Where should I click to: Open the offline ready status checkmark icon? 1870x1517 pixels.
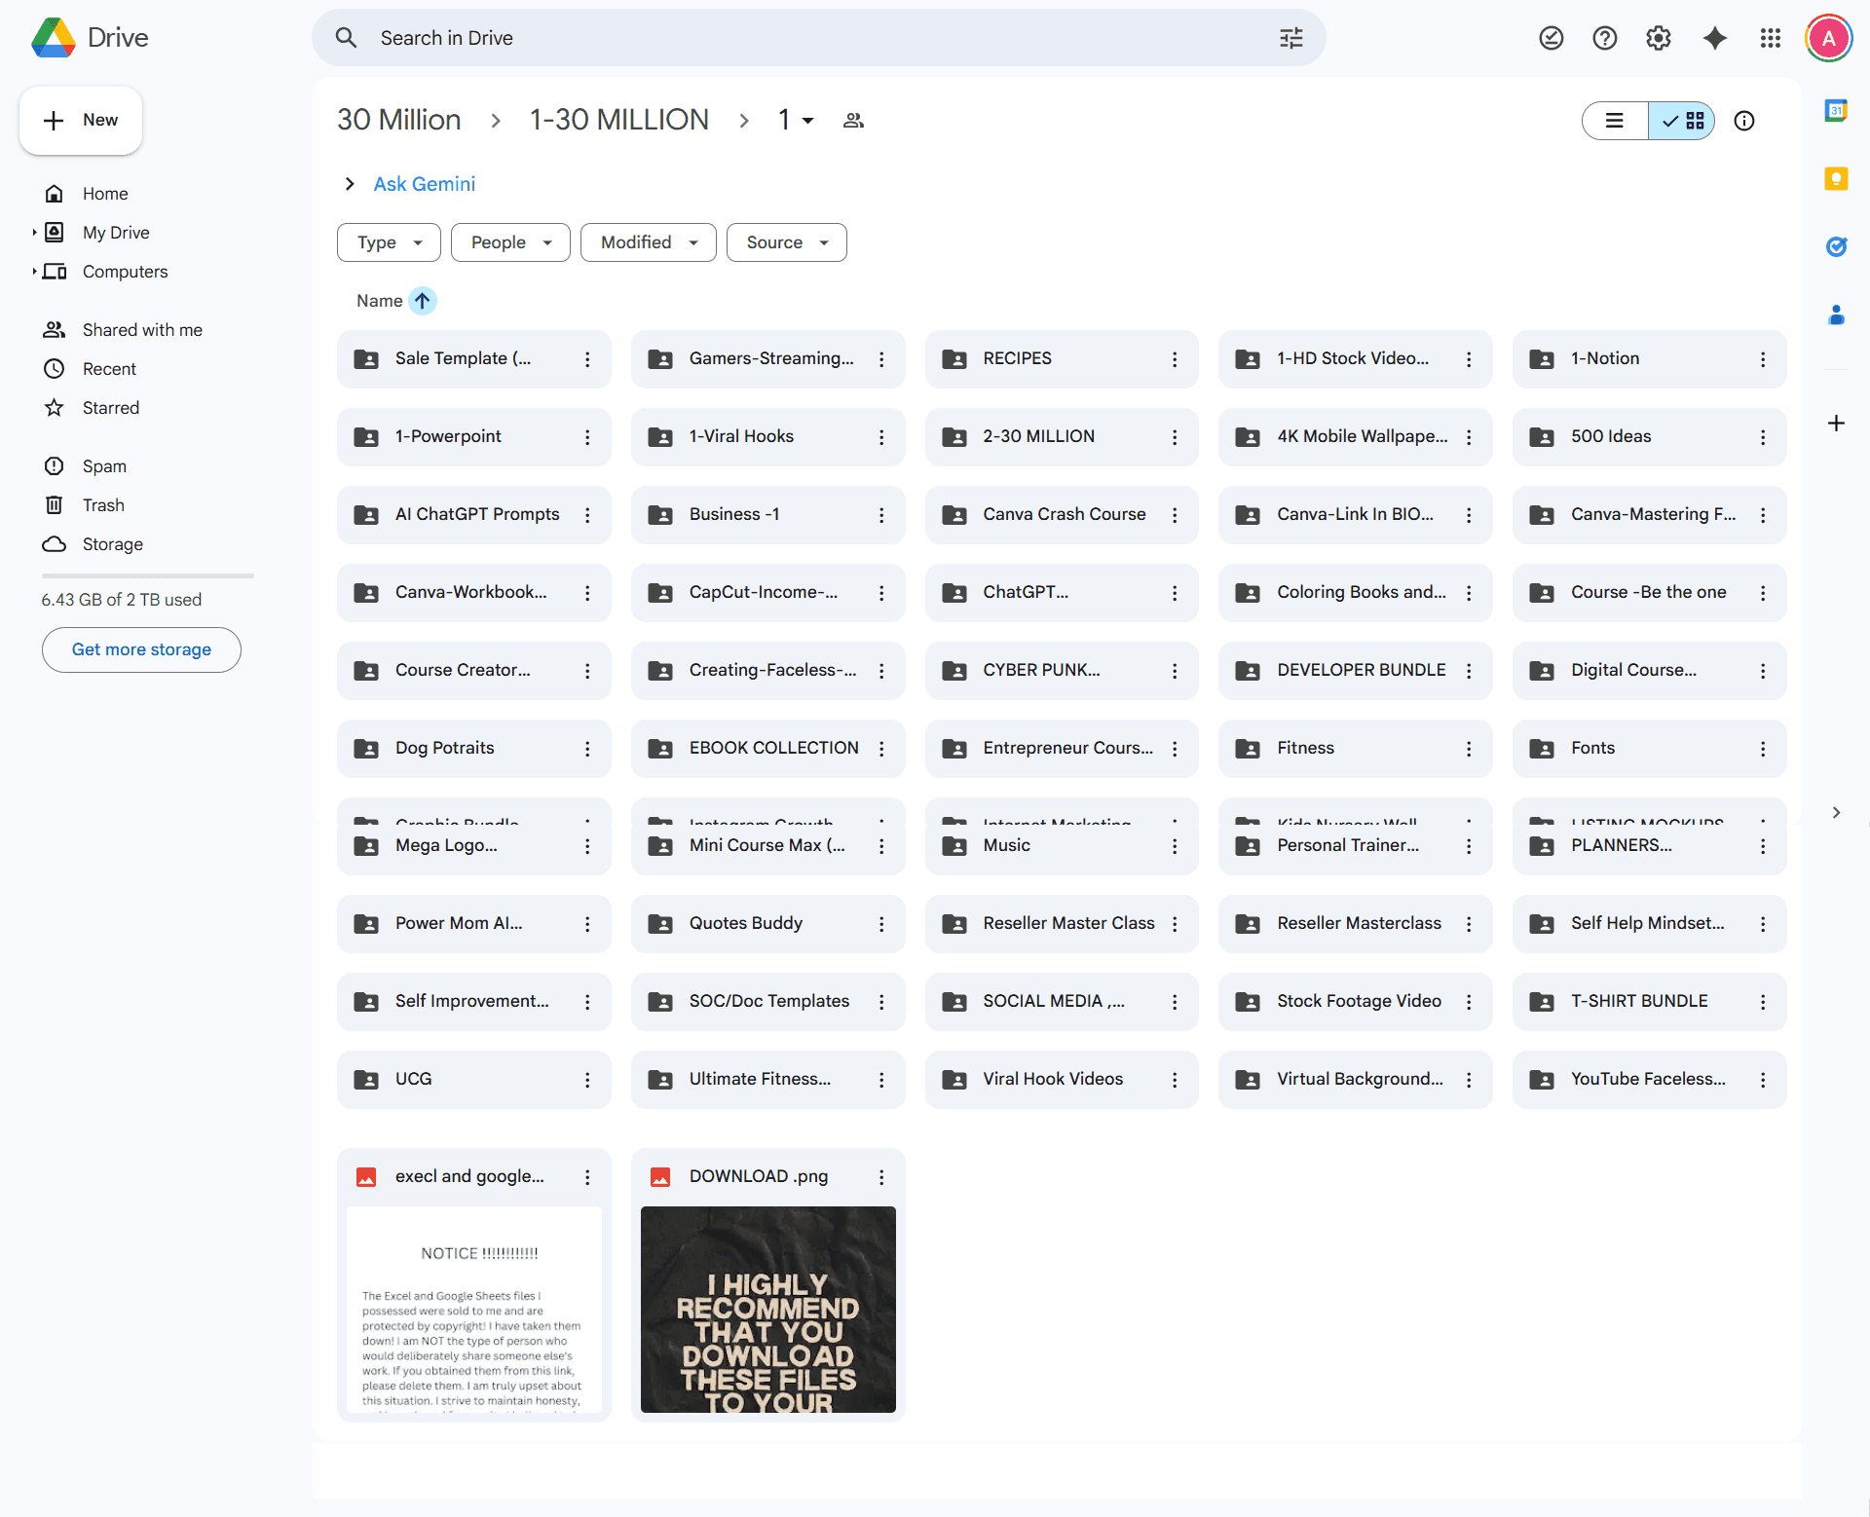tap(1551, 38)
